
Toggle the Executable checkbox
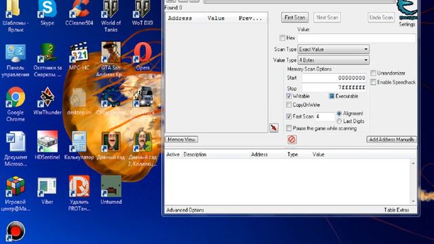(x=332, y=96)
